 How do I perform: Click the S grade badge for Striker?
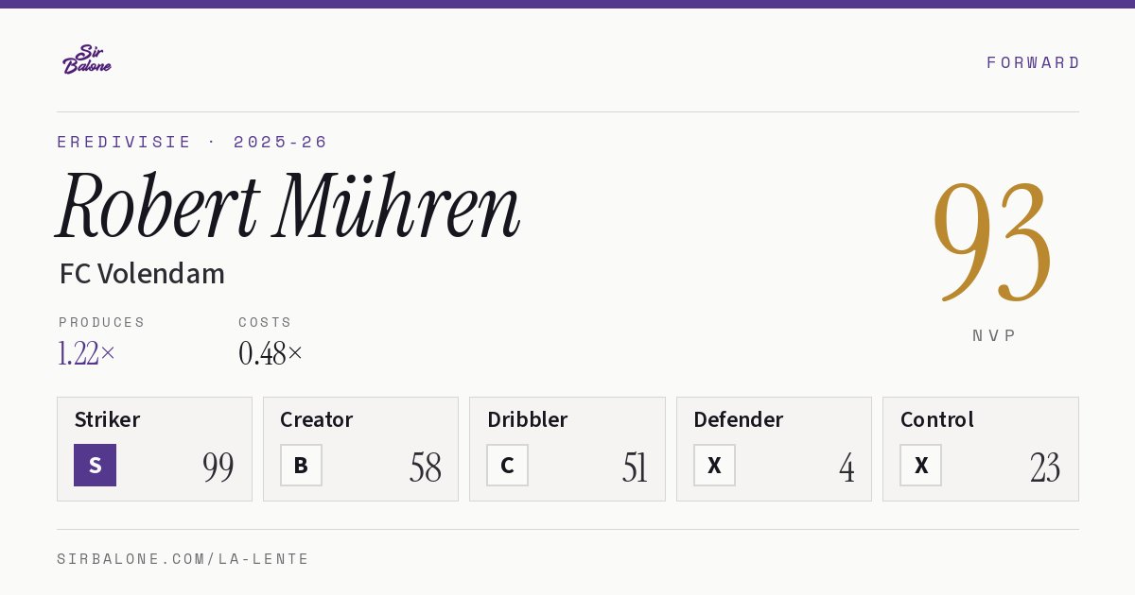95,465
